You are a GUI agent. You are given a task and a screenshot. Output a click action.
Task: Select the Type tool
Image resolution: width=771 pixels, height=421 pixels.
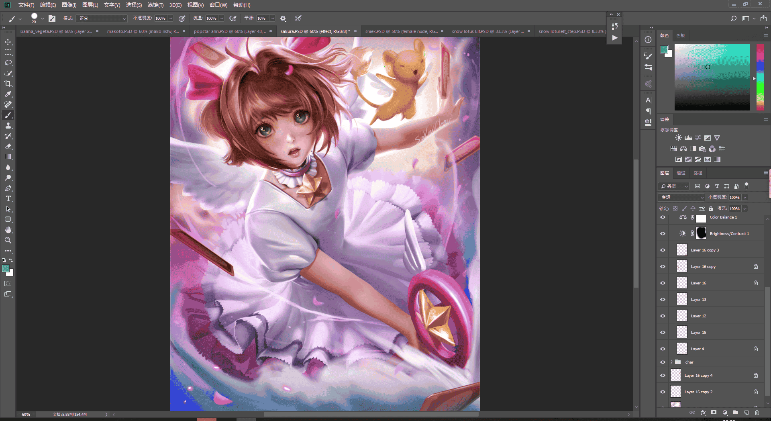click(8, 199)
